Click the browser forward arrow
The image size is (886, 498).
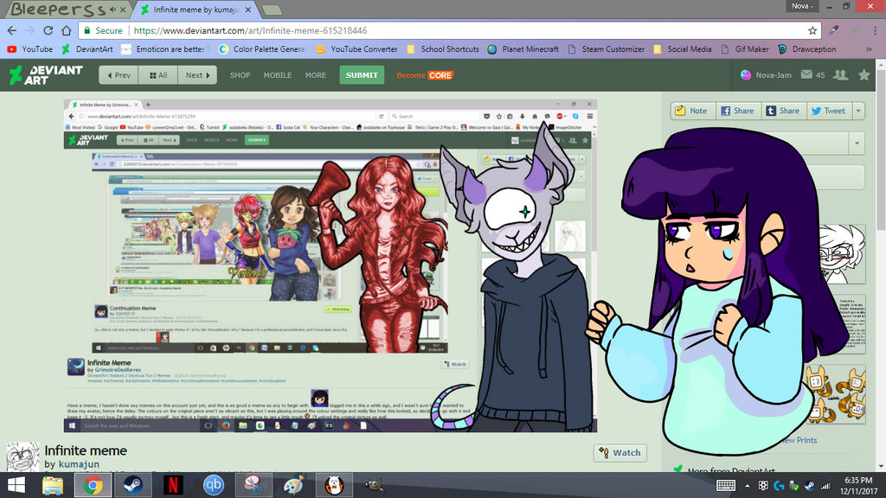point(30,30)
